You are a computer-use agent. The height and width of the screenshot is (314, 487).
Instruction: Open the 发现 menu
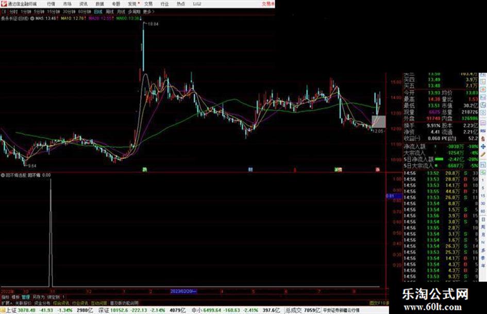tap(132, 4)
